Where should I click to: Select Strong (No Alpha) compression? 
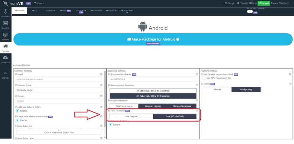coord(182,106)
